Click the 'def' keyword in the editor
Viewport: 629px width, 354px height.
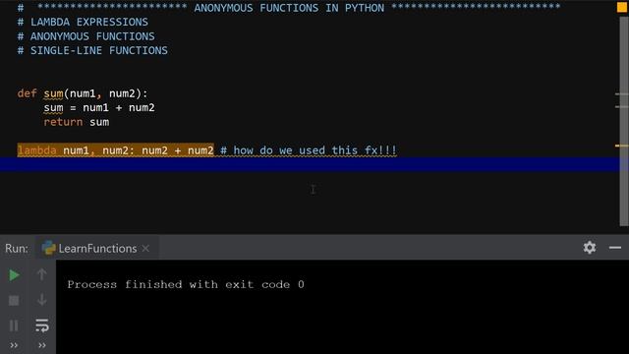click(27, 93)
